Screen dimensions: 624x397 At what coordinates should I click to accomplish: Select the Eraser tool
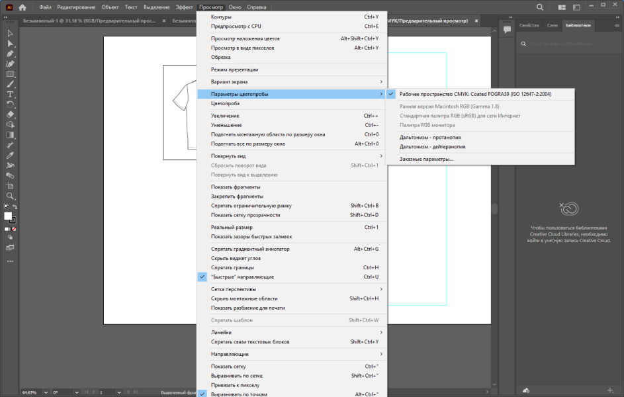[x=10, y=114]
